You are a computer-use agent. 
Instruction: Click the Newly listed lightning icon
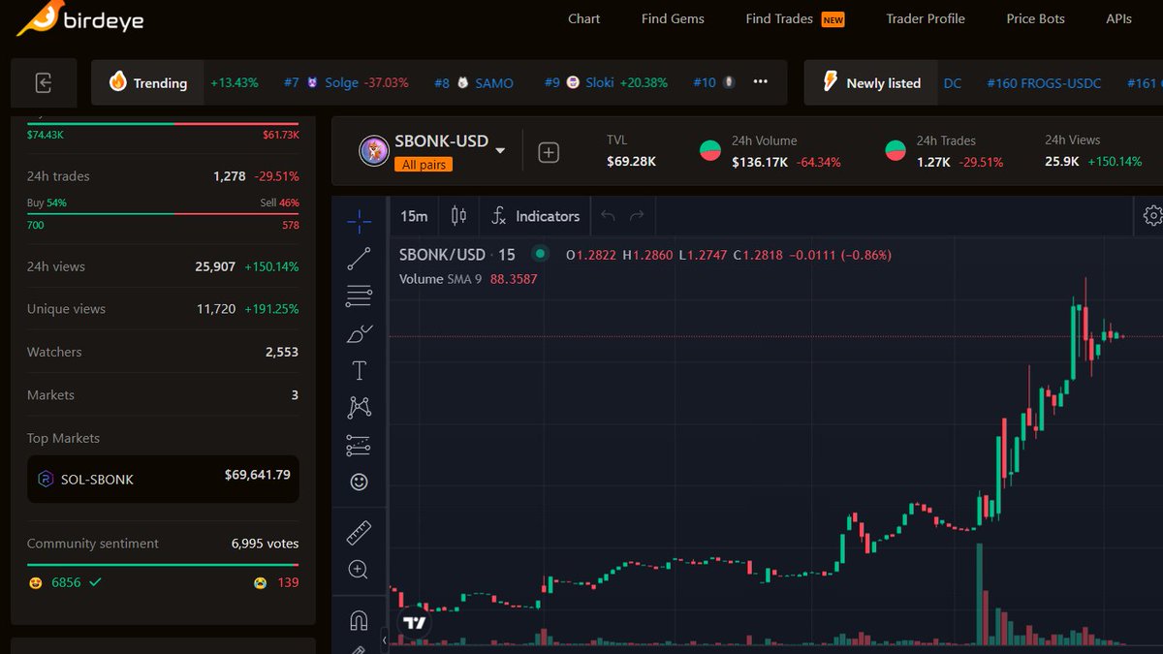pos(830,81)
